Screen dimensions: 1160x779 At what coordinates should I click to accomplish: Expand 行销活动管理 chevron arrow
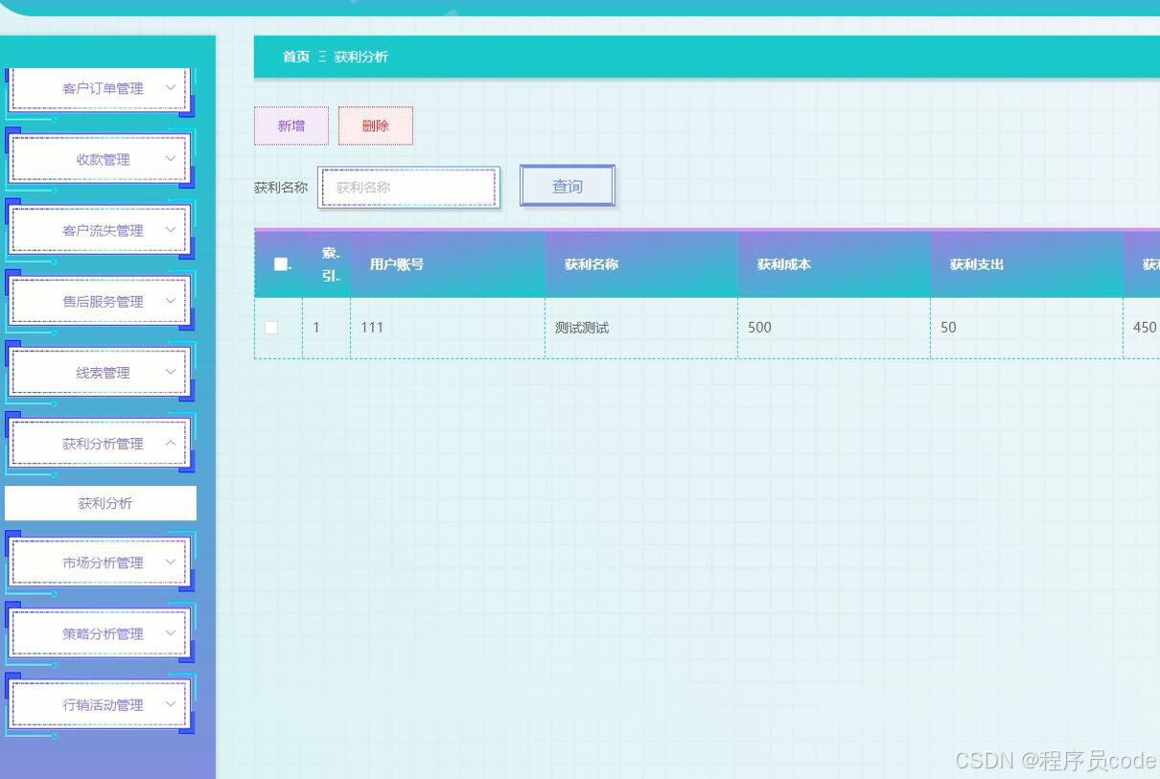pos(171,703)
